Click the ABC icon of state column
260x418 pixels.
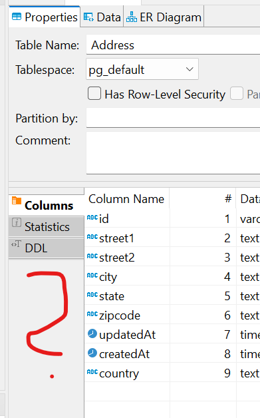click(92, 295)
